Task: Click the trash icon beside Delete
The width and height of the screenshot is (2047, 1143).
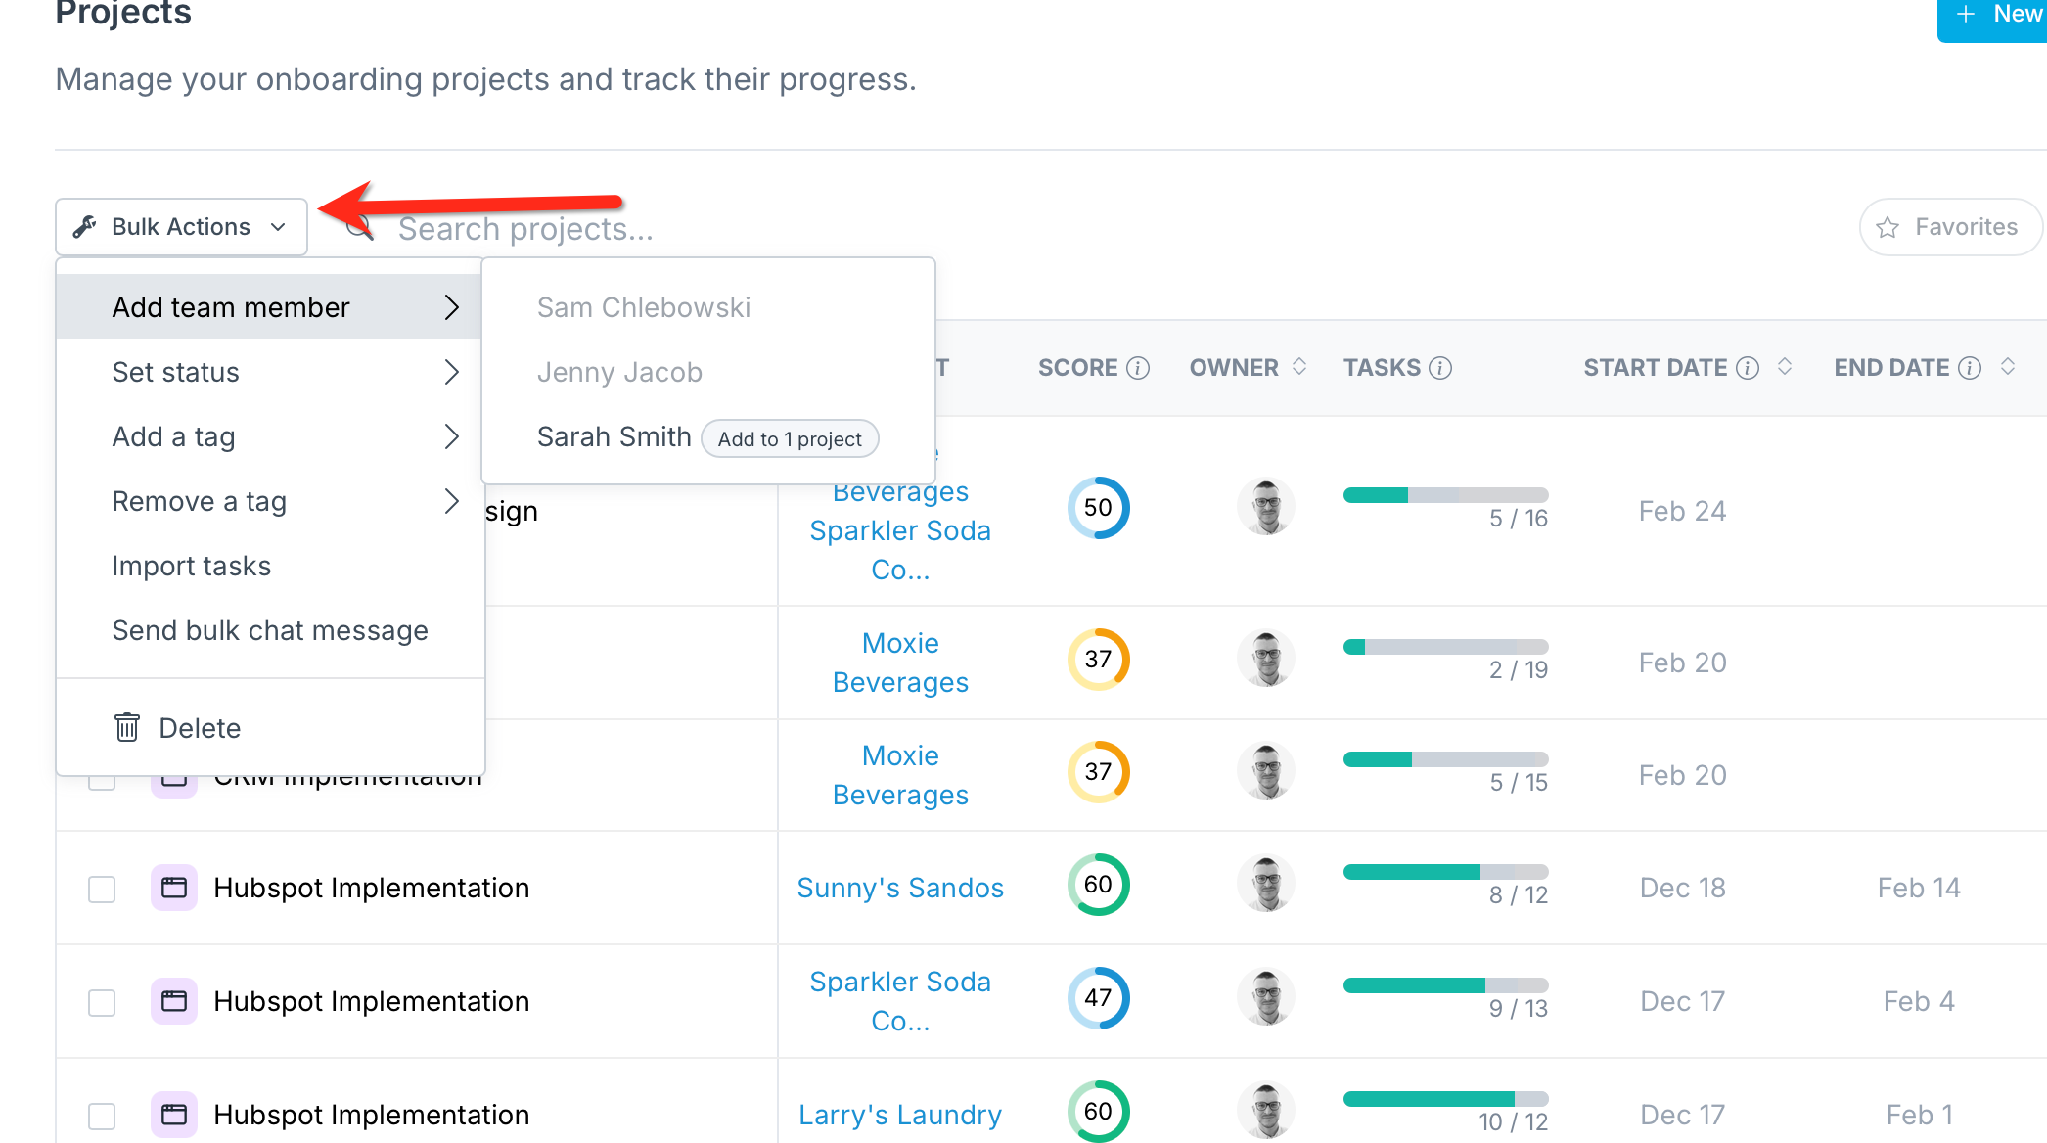Action: pos(127,727)
